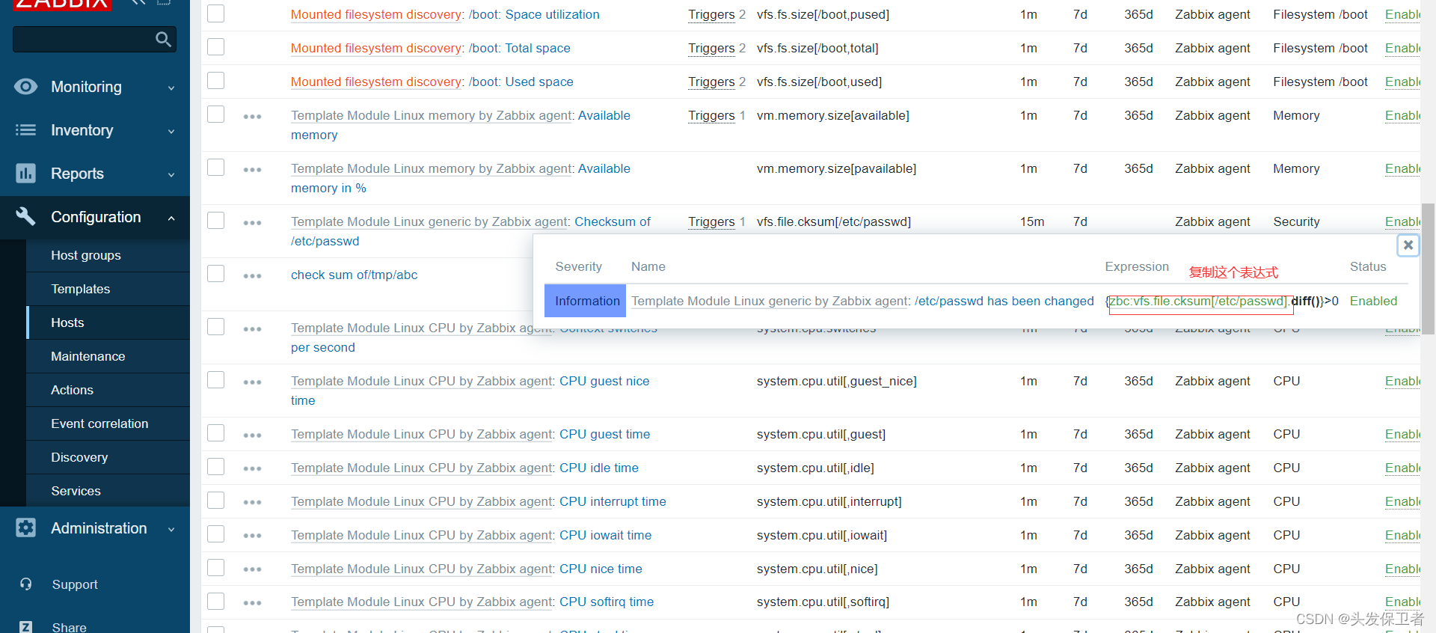
Task: Open the Support link in sidebar
Action: point(75,584)
